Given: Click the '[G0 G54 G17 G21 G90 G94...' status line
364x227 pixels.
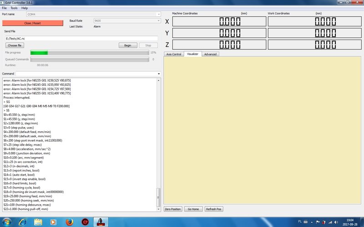Looking at the screenshot, I should 36,106.
